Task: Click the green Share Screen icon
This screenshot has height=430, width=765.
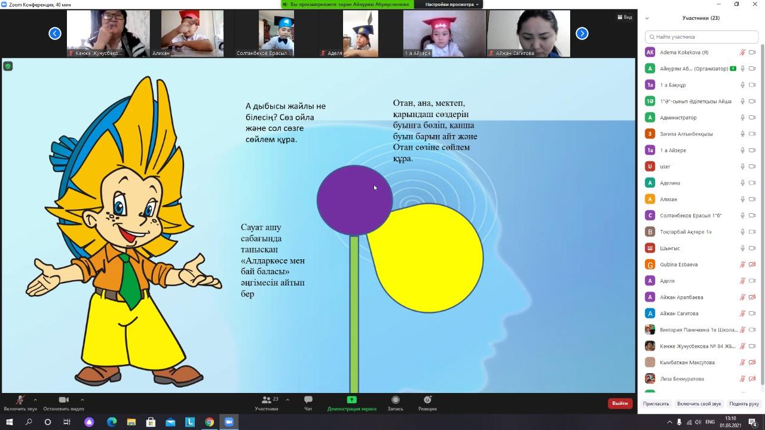Action: pos(351,400)
